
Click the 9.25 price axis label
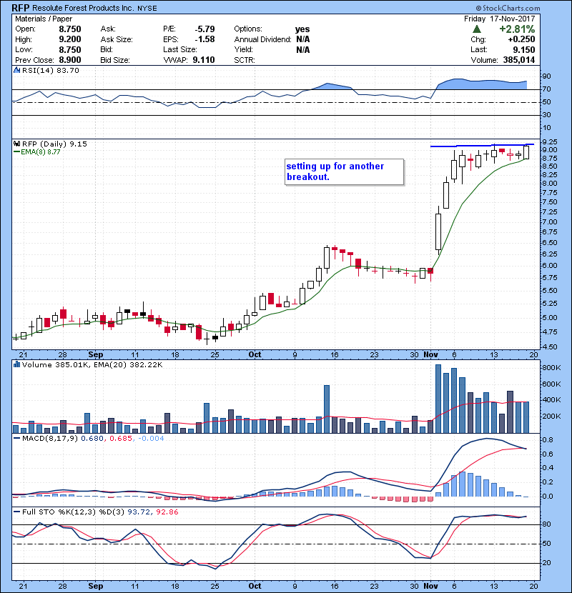click(550, 142)
